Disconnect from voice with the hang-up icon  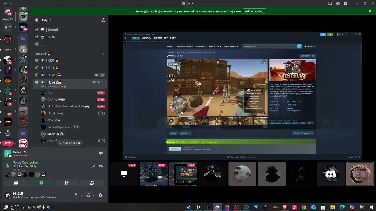pos(100,166)
